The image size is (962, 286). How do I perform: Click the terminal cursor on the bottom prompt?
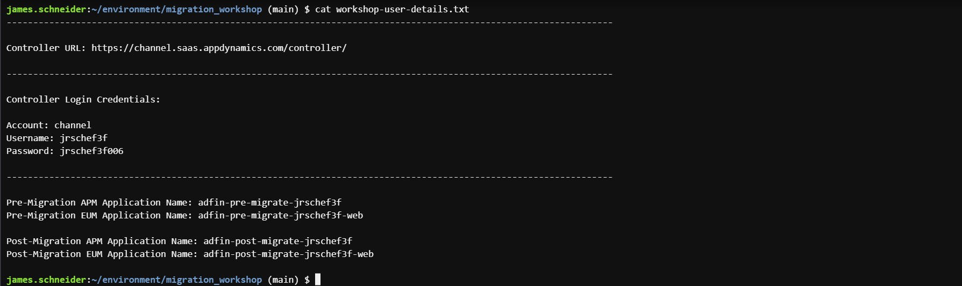[x=318, y=280]
